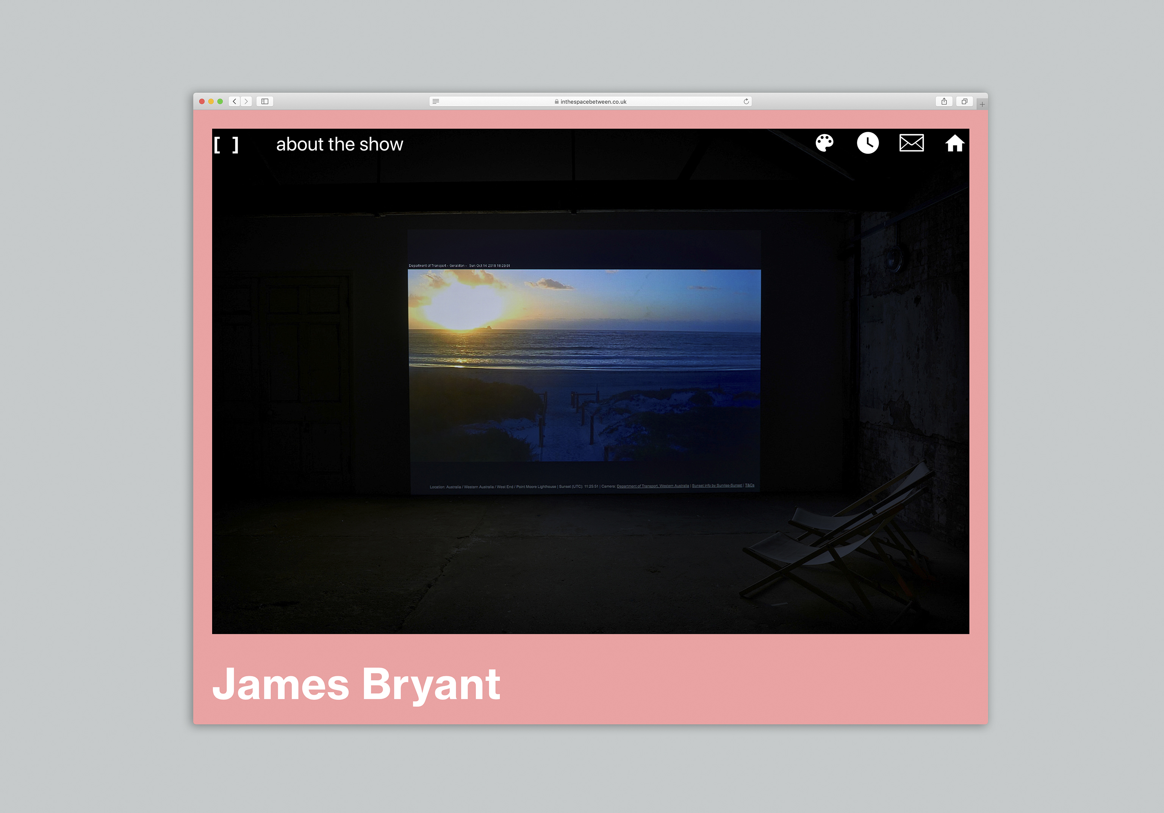Click the envelope contact icon
This screenshot has height=813, width=1164.
tap(911, 143)
